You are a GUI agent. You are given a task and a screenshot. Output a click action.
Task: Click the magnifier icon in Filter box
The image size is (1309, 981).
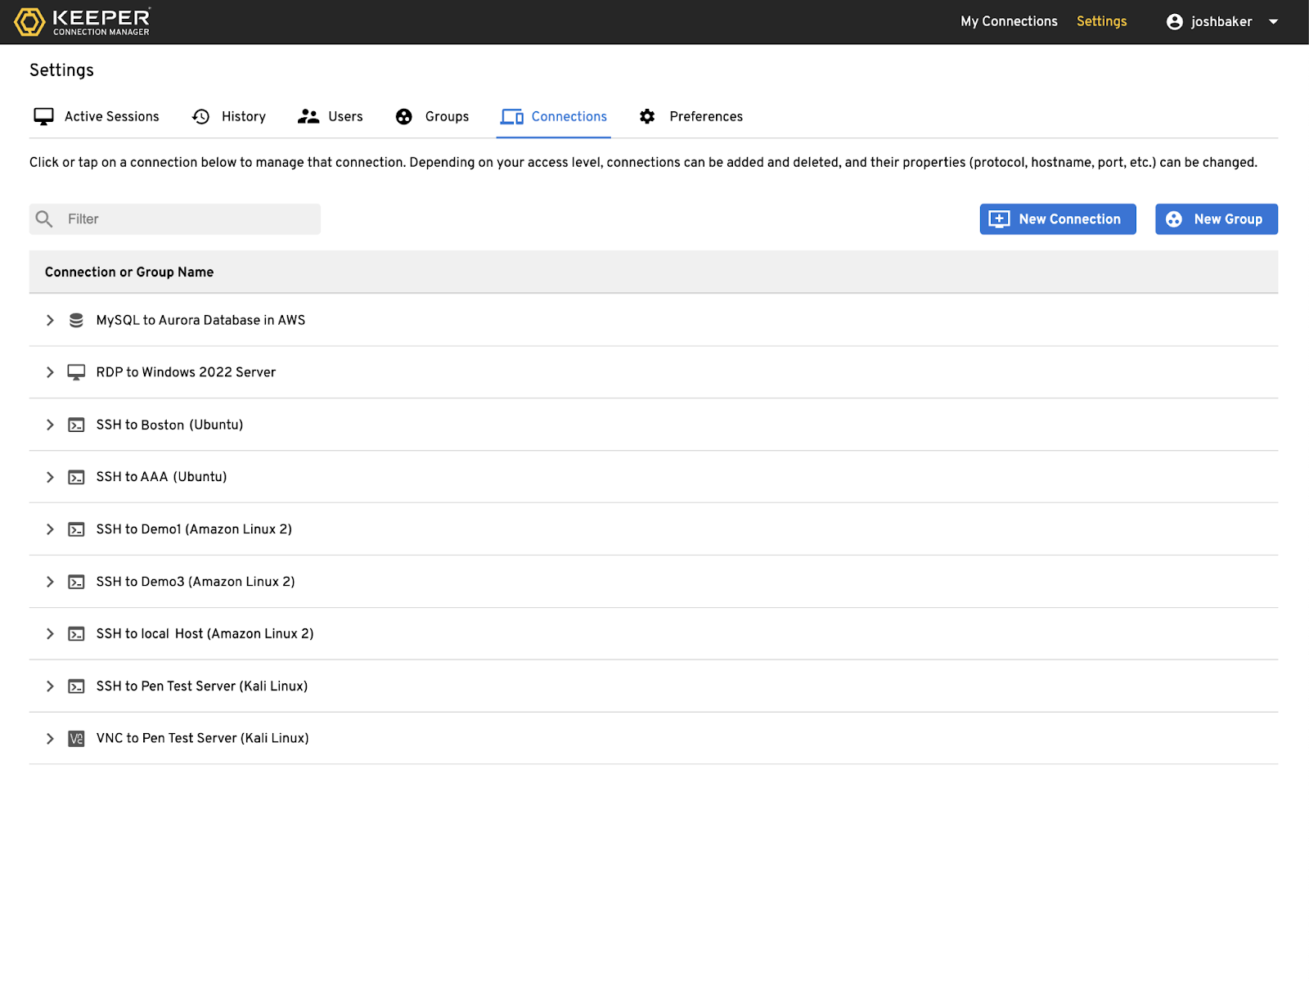coord(44,219)
